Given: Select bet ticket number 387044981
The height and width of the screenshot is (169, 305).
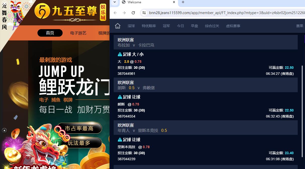Looking at the screenshot, I should point(126,74).
